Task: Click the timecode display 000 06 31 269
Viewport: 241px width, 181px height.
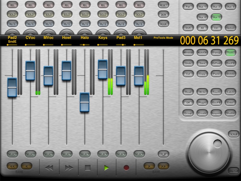Action: (209, 41)
